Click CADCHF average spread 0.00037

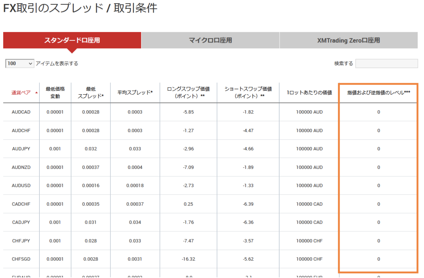click(135, 204)
